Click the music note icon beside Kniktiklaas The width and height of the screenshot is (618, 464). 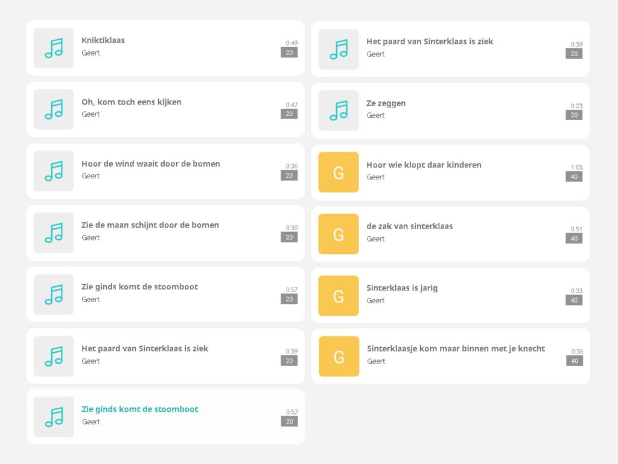click(54, 48)
